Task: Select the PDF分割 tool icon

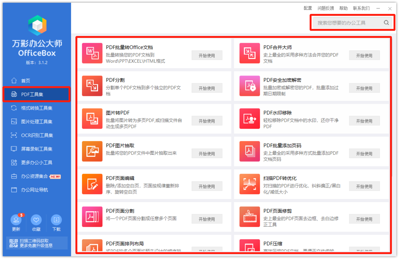Action: [92, 86]
